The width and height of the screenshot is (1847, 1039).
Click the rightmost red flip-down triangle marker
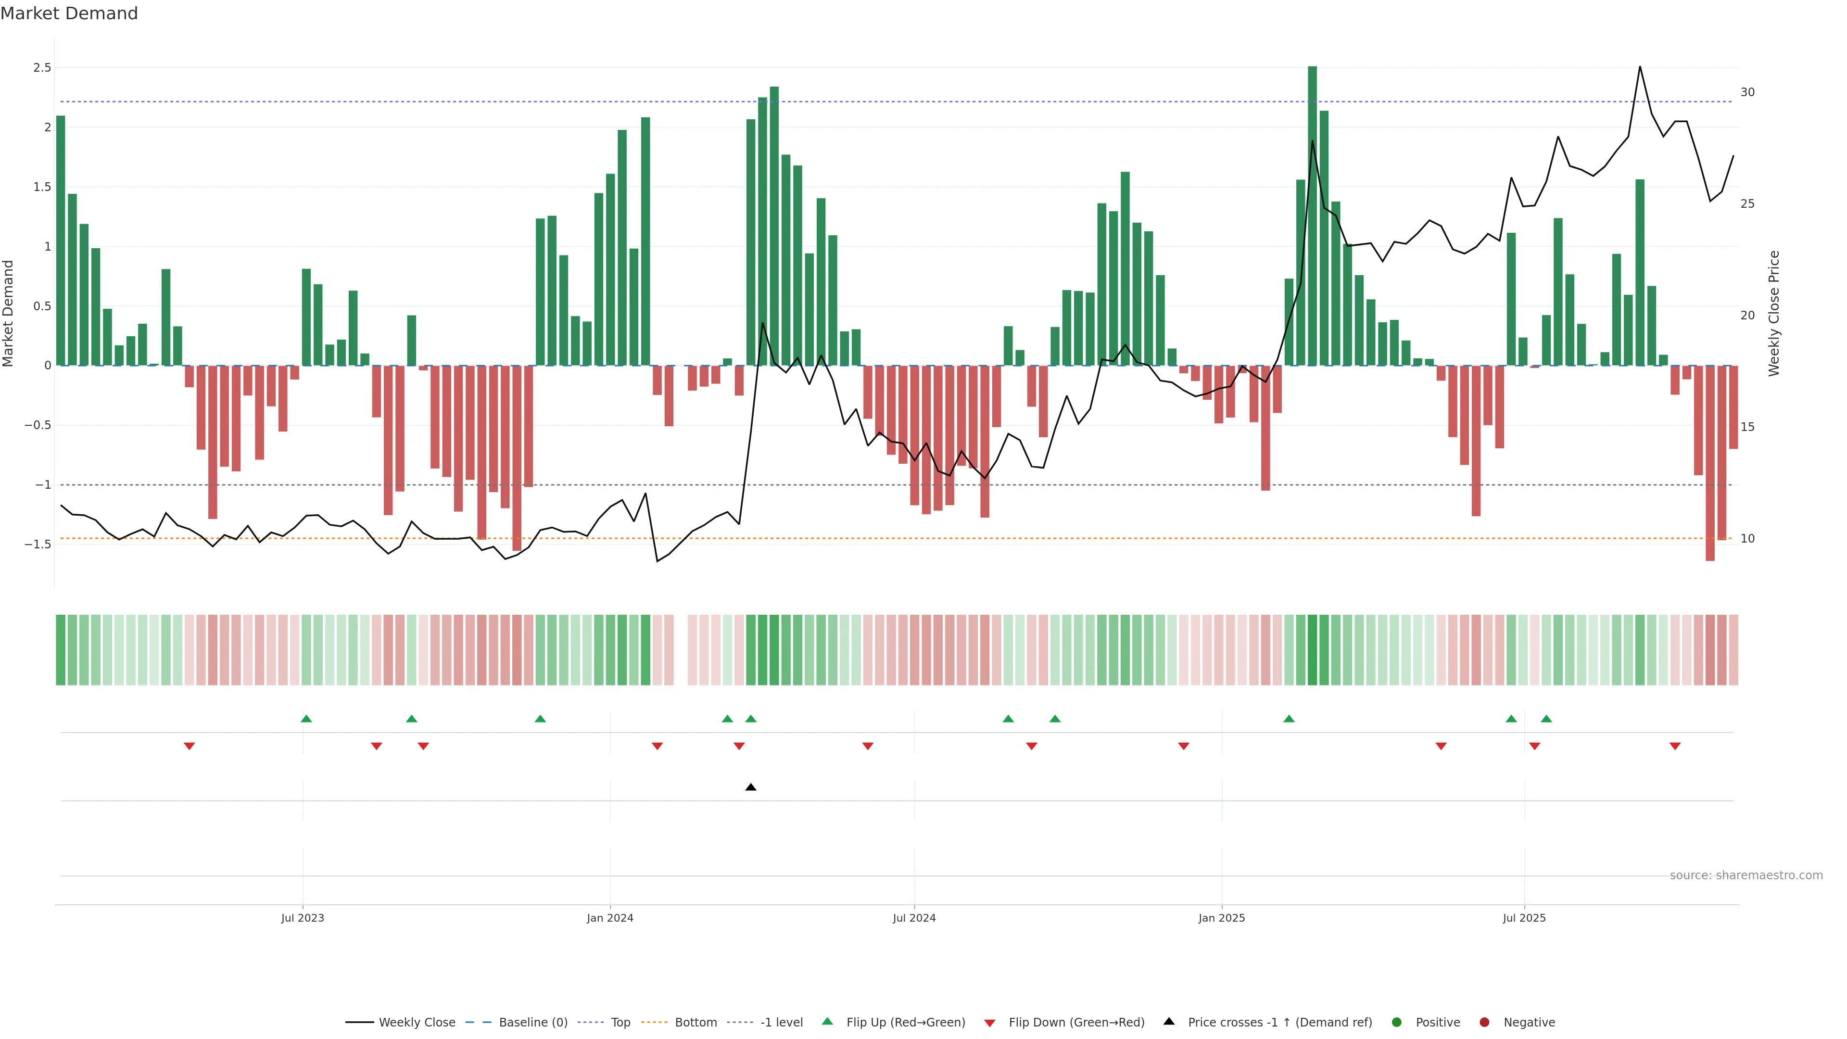pyautogui.click(x=1675, y=747)
